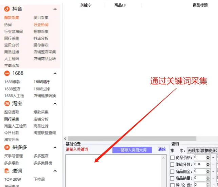Enable the 评论数 filter checkbox
Image resolution: width=218 pixels, height=187 pixels.
point(172,185)
